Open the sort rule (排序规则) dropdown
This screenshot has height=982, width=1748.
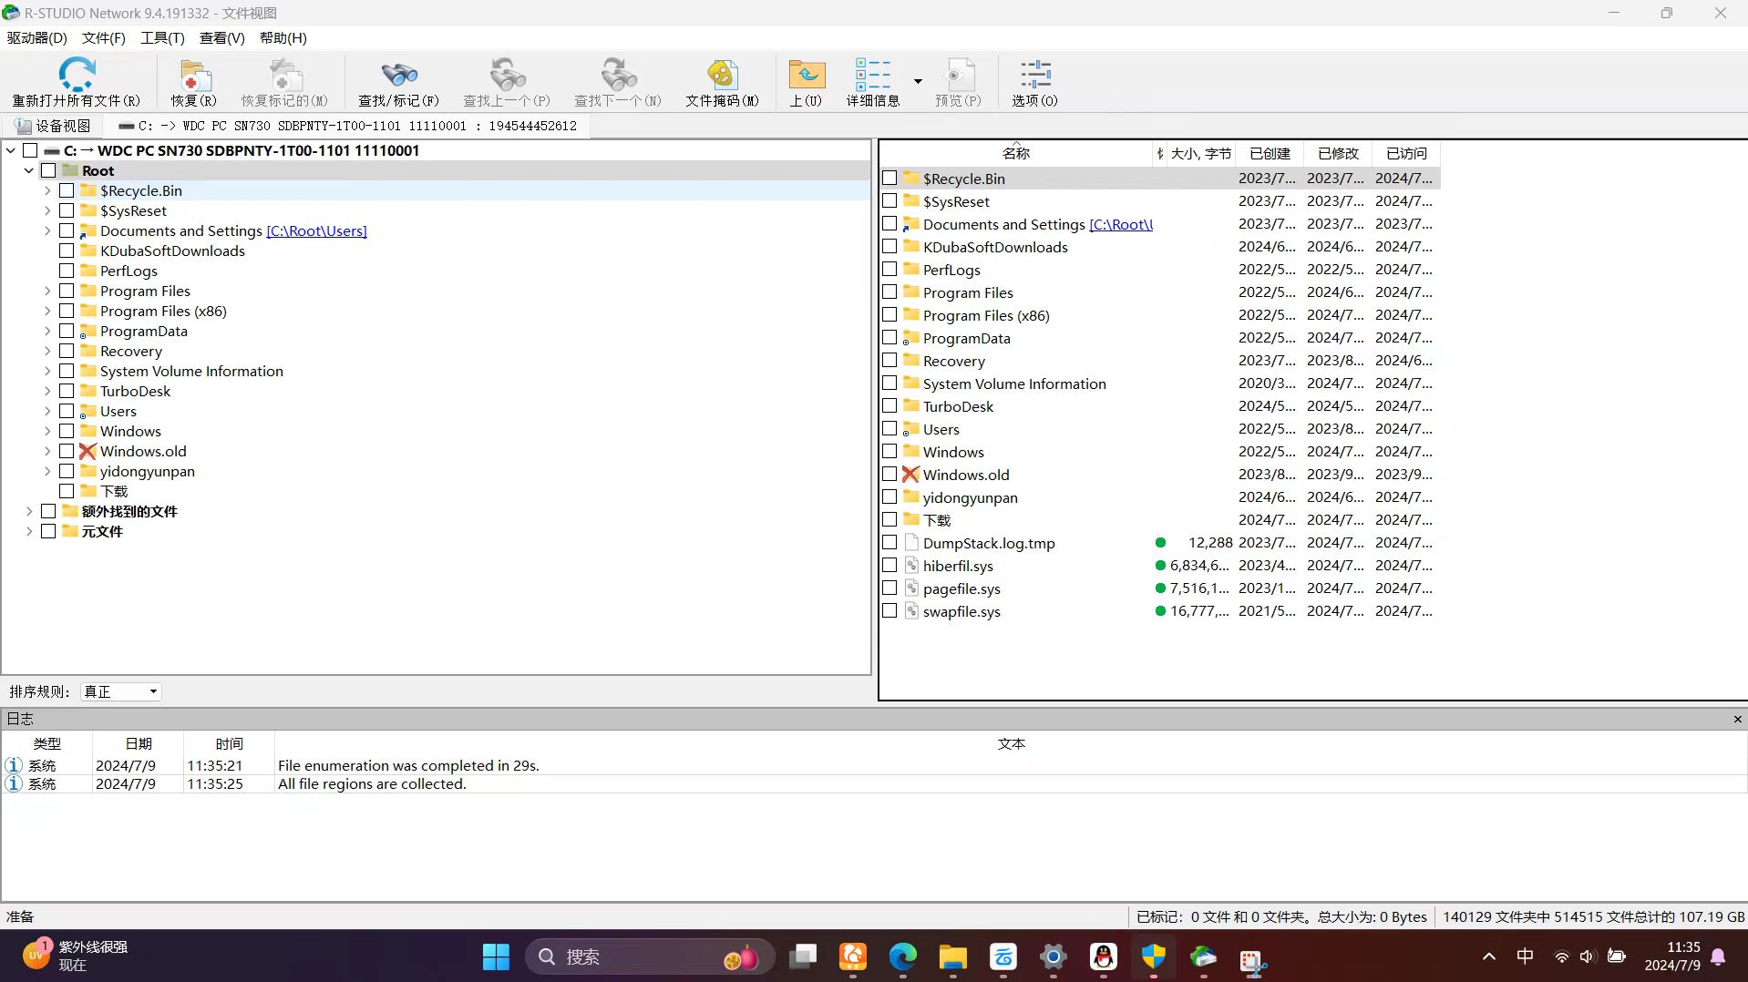(121, 691)
